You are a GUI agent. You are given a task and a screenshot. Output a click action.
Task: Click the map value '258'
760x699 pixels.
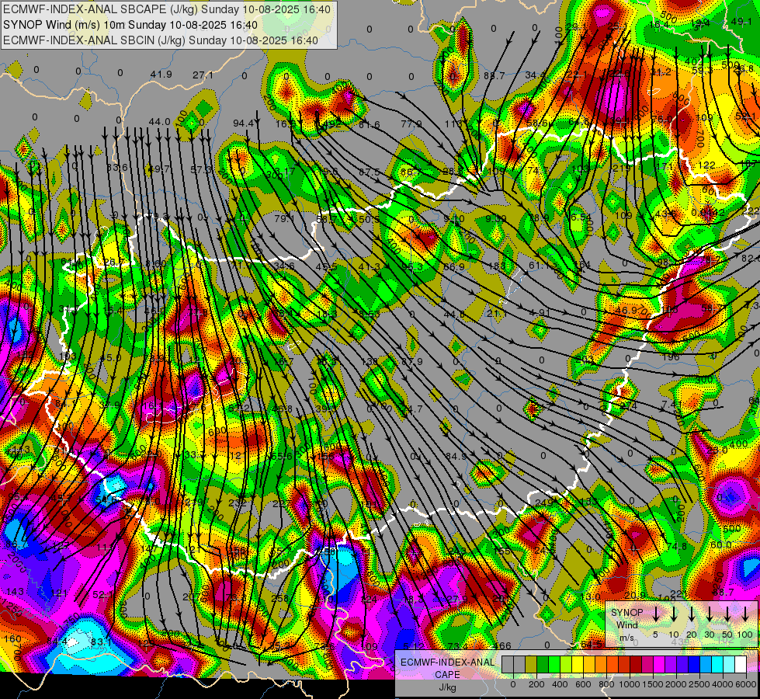coord(279,598)
